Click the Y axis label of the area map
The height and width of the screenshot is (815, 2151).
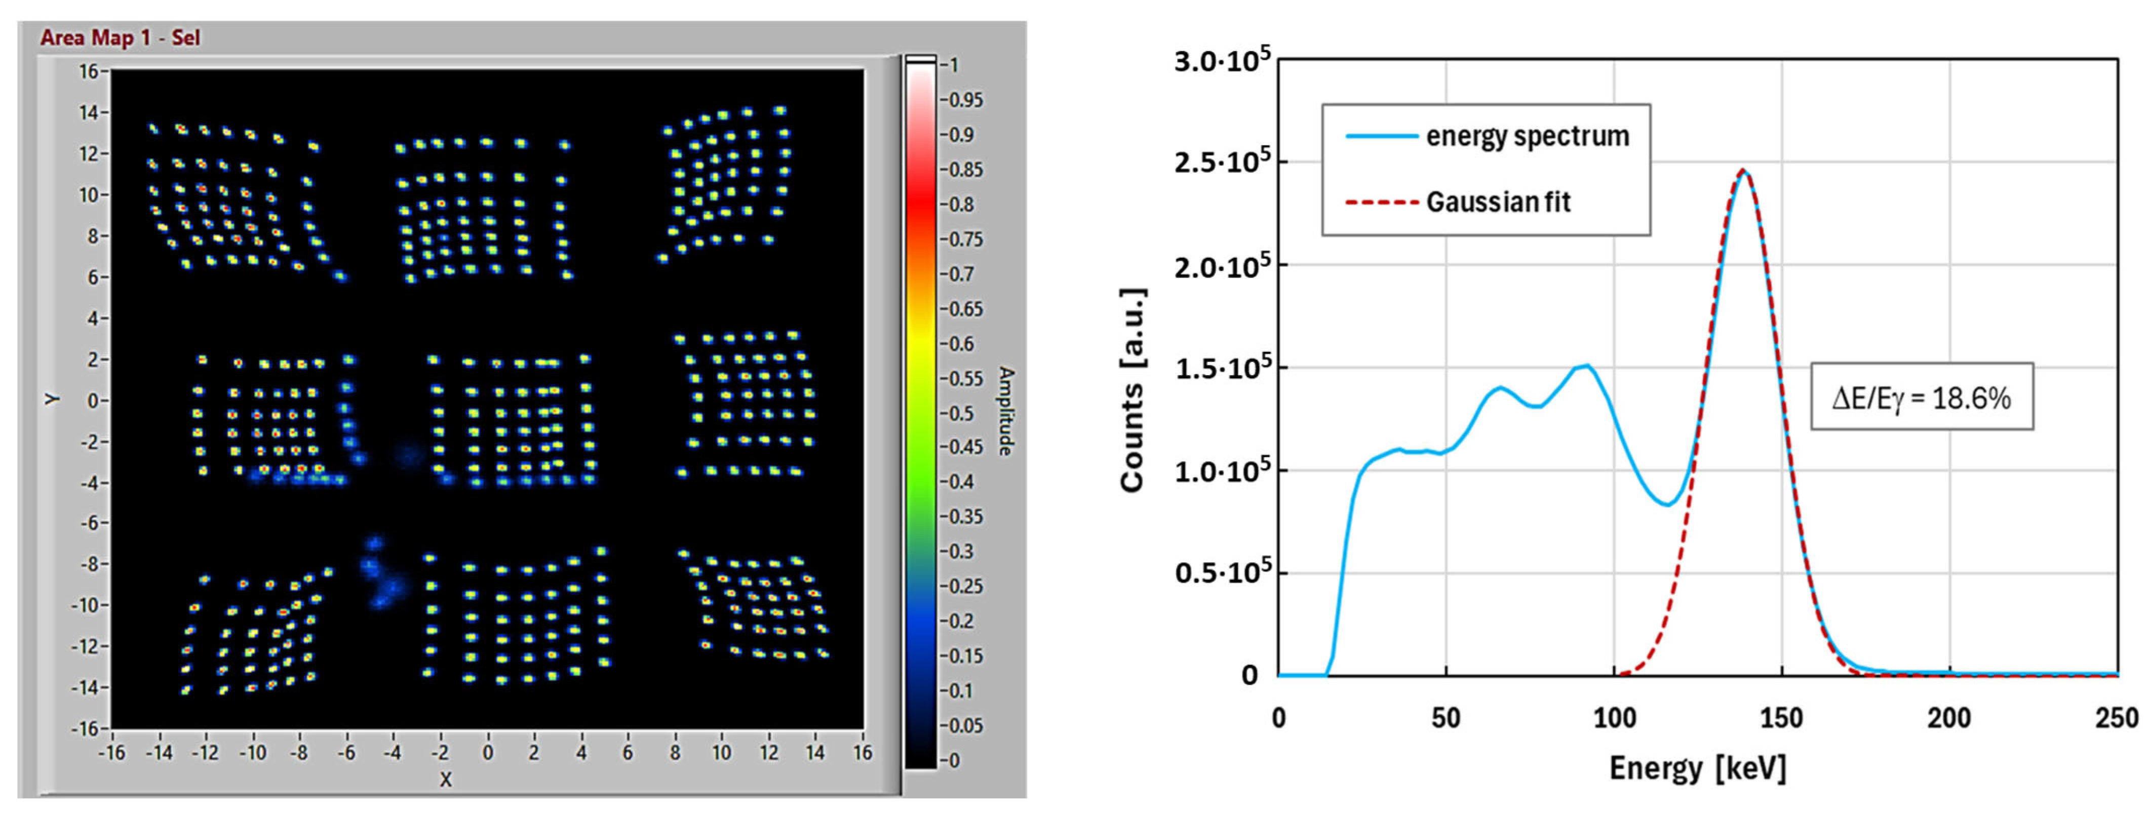(x=54, y=399)
